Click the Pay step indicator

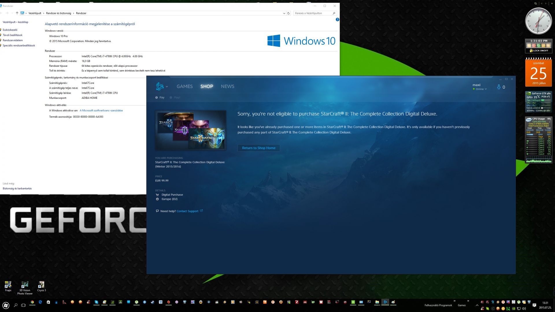(160, 97)
